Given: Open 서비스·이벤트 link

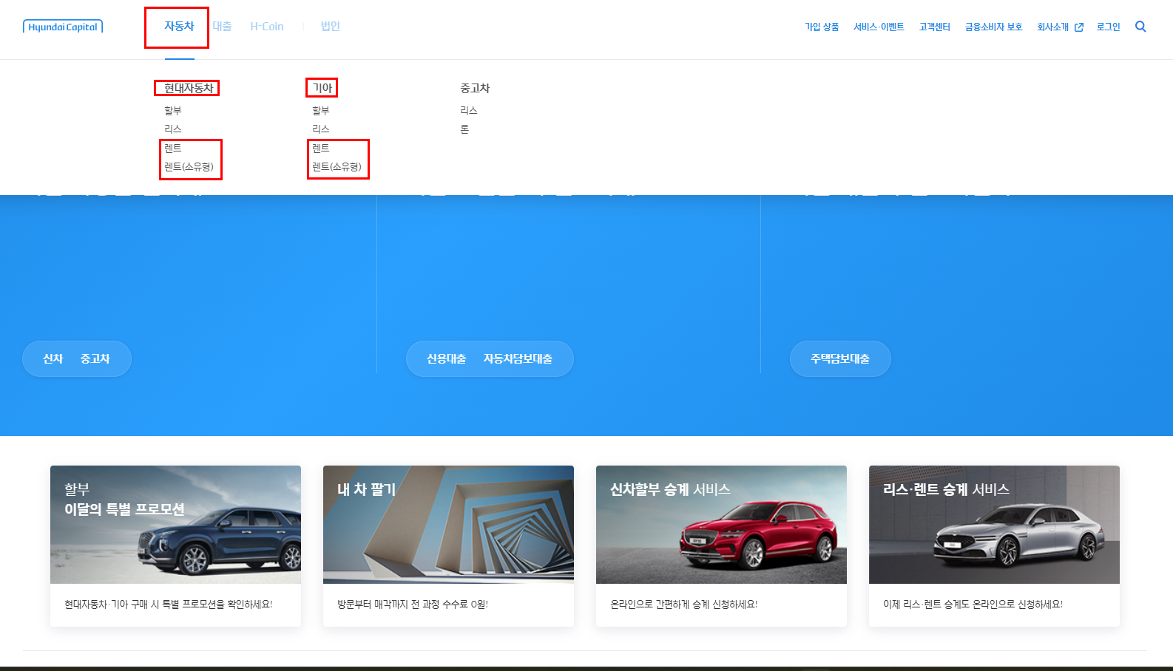Looking at the screenshot, I should click(879, 27).
